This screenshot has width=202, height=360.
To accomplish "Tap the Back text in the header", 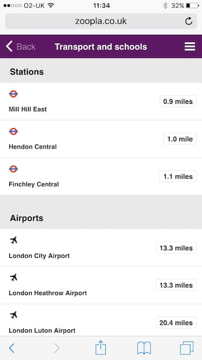I will 26,47.
